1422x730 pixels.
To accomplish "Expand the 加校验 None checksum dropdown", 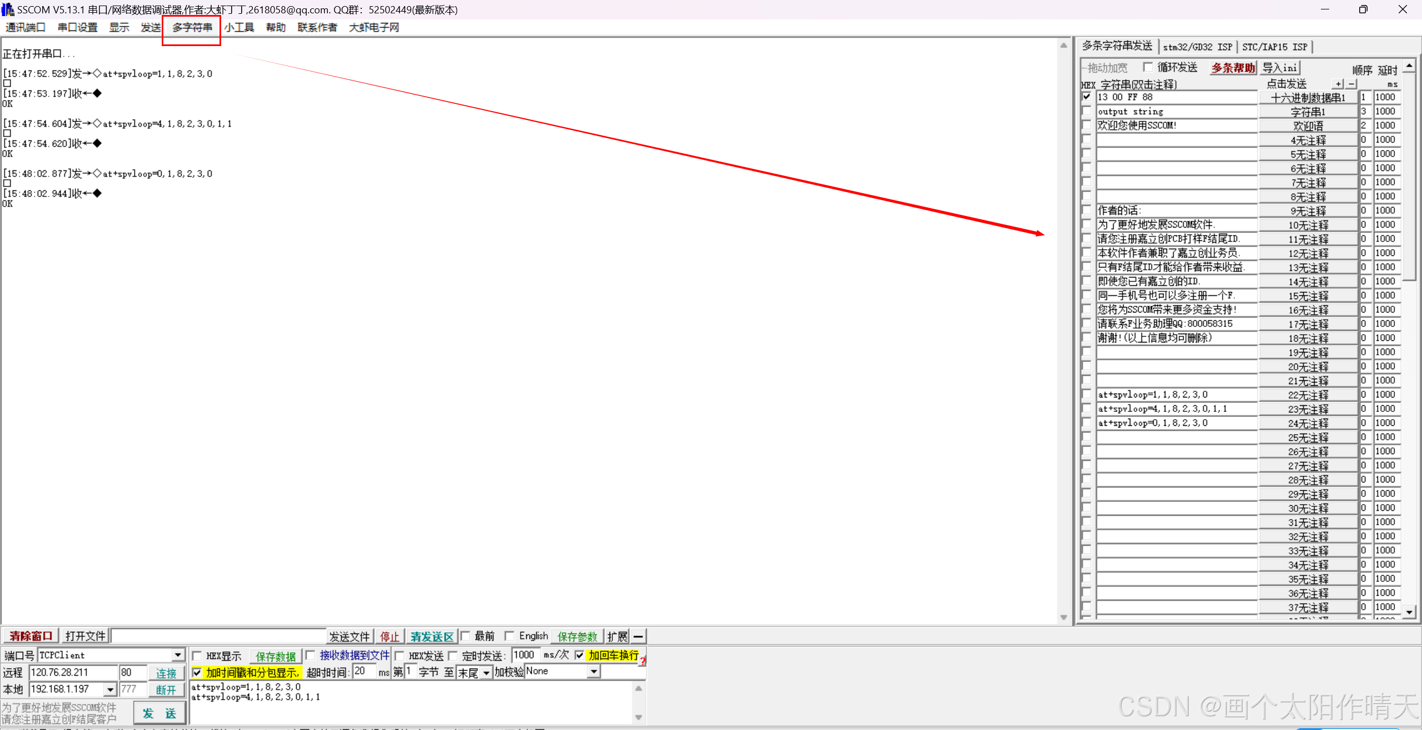I will 594,672.
